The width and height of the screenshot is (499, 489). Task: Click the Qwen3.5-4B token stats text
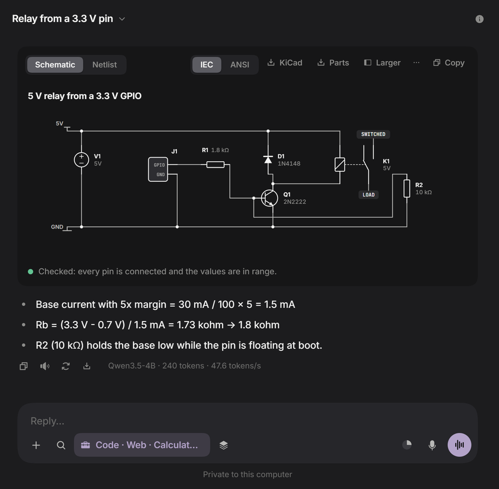point(185,366)
